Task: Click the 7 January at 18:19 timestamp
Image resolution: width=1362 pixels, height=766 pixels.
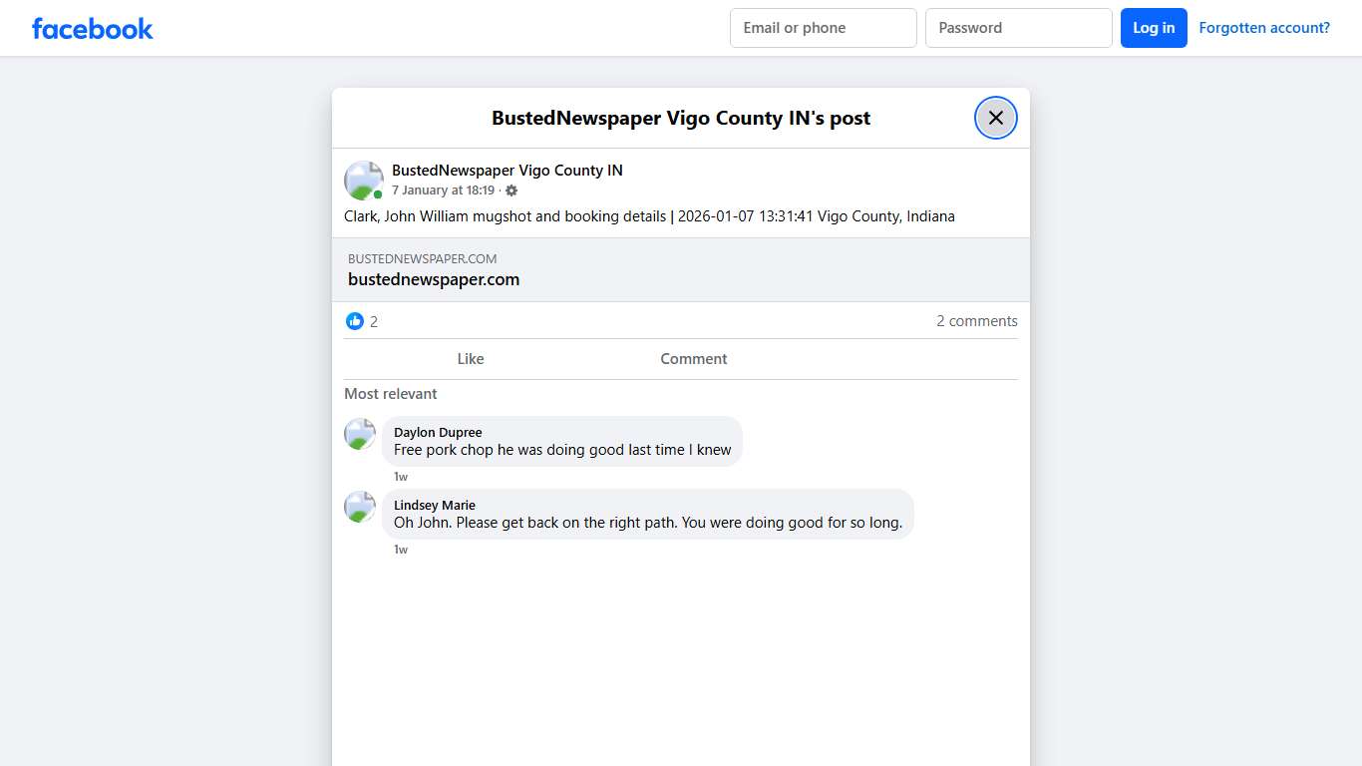Action: coord(443,191)
